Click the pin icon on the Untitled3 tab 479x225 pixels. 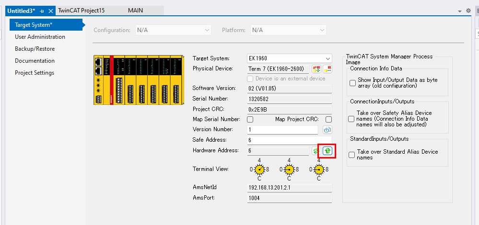click(x=42, y=11)
